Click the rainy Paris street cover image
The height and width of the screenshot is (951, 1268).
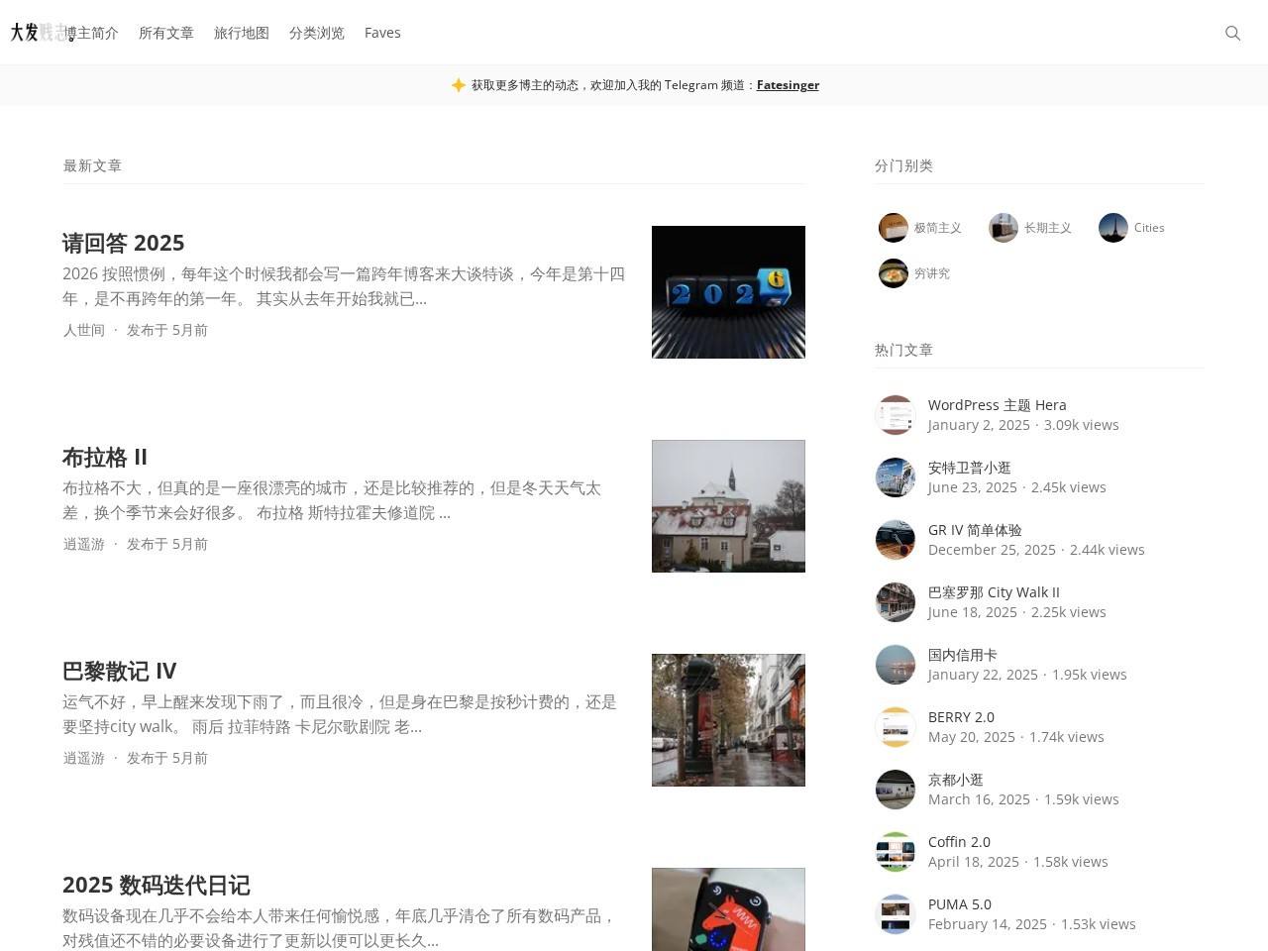[x=728, y=720]
